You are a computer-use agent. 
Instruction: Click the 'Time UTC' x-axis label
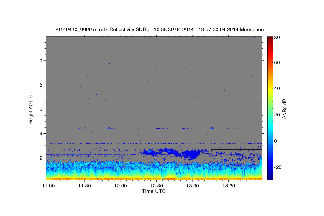[x=154, y=191]
